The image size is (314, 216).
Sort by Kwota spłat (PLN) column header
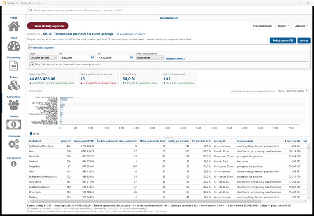(84, 141)
